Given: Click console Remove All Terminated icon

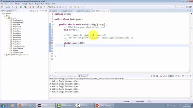Looking at the screenshot, I should (x=157, y=76).
